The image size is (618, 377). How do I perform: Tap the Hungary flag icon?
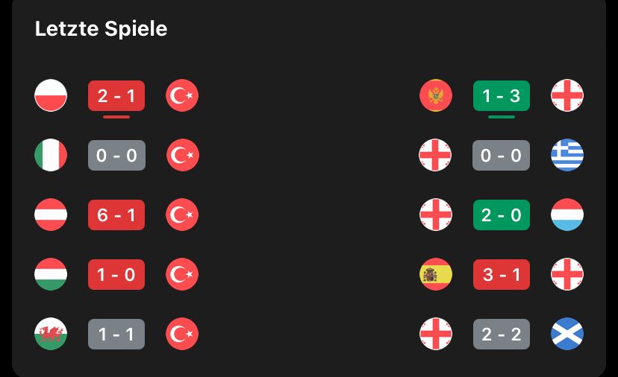click(51, 274)
